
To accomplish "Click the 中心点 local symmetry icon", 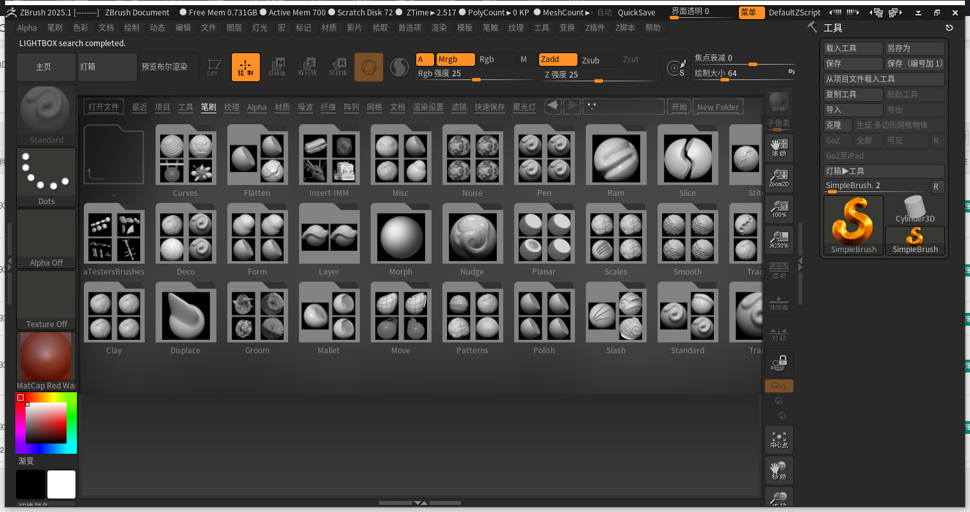I will tap(779, 440).
